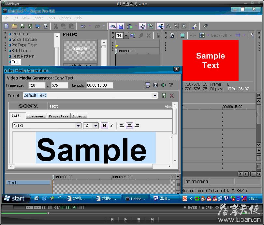Save the preset with floppy icon
This screenshot has width=264, height=225.
pyautogui.click(x=164, y=95)
